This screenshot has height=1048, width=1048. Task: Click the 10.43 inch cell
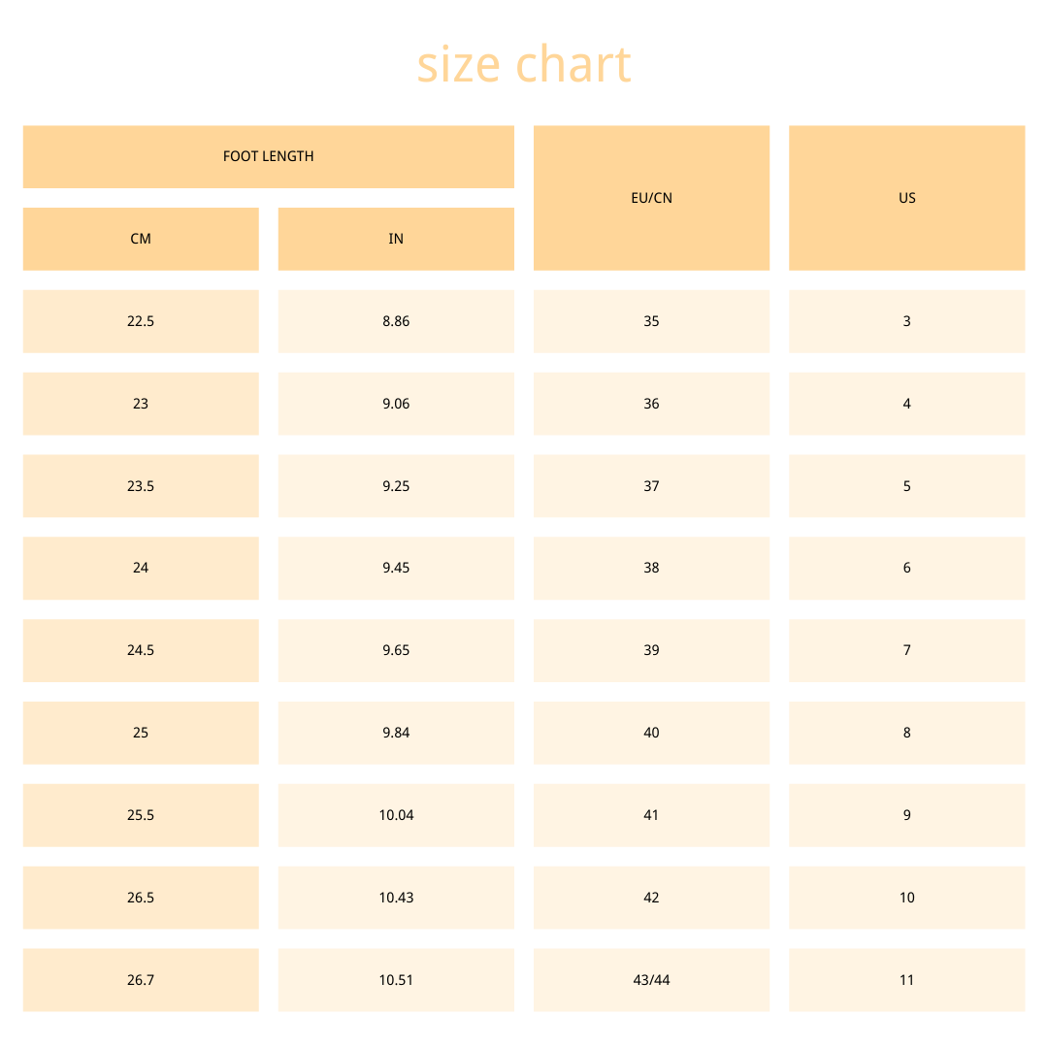click(x=396, y=898)
